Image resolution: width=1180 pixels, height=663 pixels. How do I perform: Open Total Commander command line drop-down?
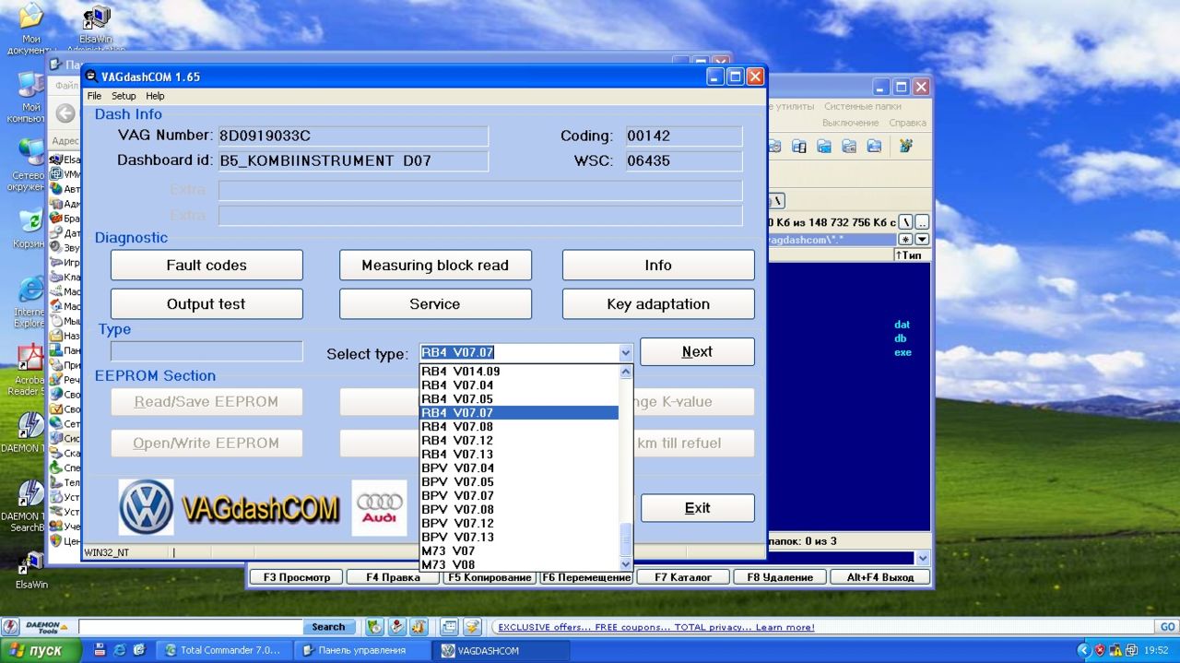coord(922,558)
